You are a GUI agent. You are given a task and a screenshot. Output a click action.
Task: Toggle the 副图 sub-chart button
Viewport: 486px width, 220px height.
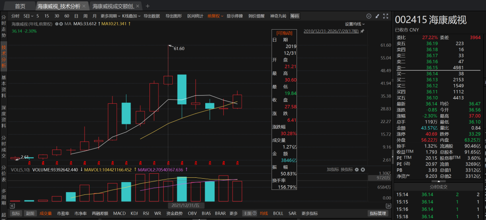point(30,214)
